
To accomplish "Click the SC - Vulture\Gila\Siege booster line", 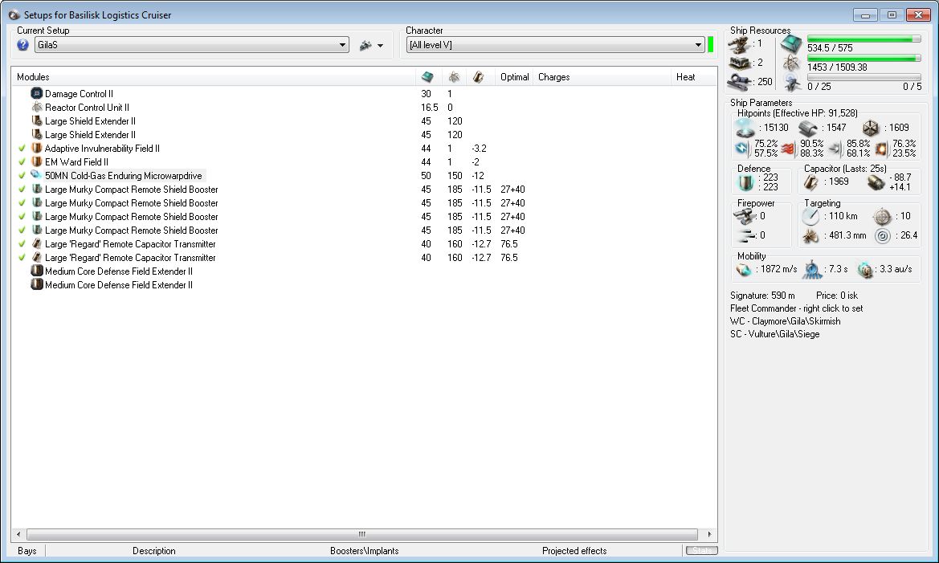I will [774, 334].
